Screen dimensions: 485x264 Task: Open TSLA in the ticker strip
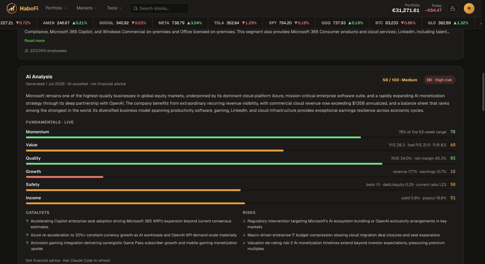(235, 23)
